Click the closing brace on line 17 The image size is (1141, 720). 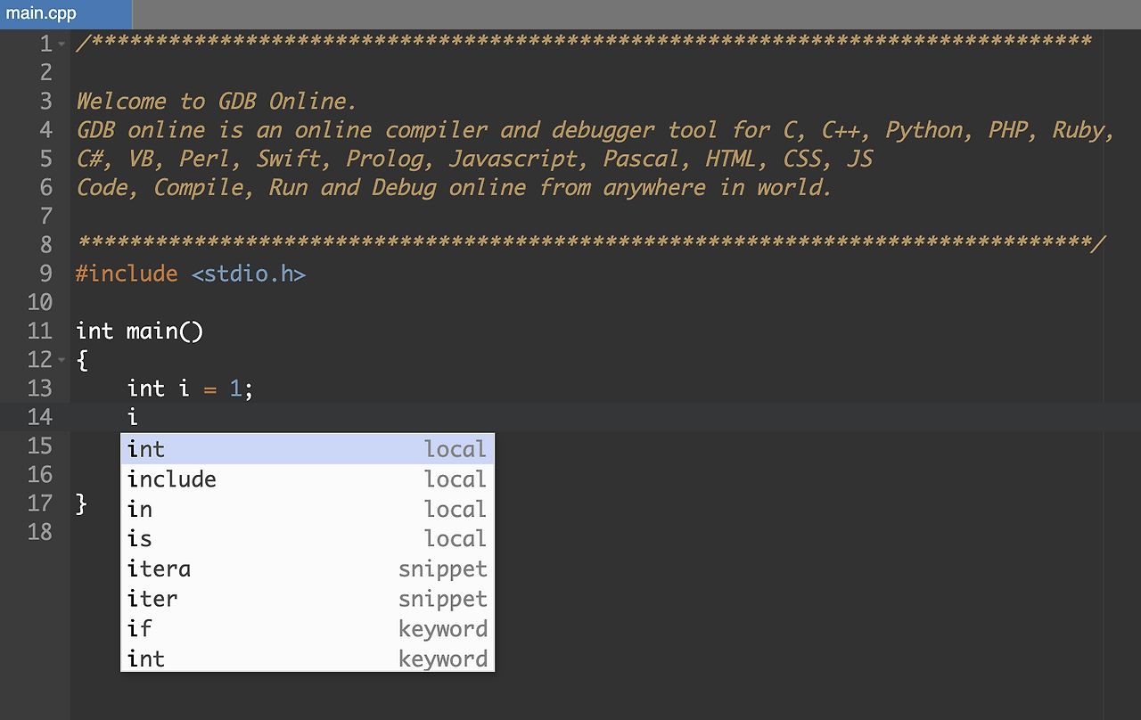(81, 503)
